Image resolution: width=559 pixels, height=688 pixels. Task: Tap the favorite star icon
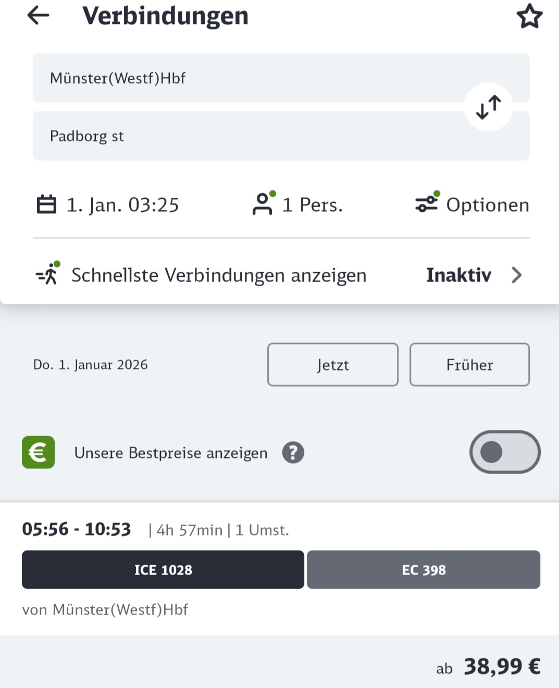[529, 16]
